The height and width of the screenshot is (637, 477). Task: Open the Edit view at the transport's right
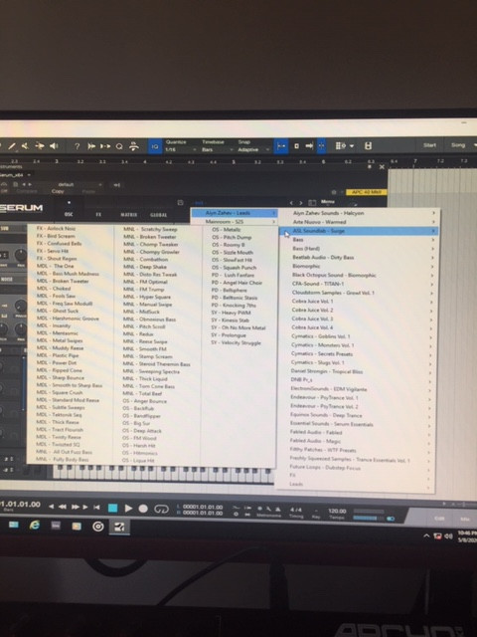click(439, 519)
